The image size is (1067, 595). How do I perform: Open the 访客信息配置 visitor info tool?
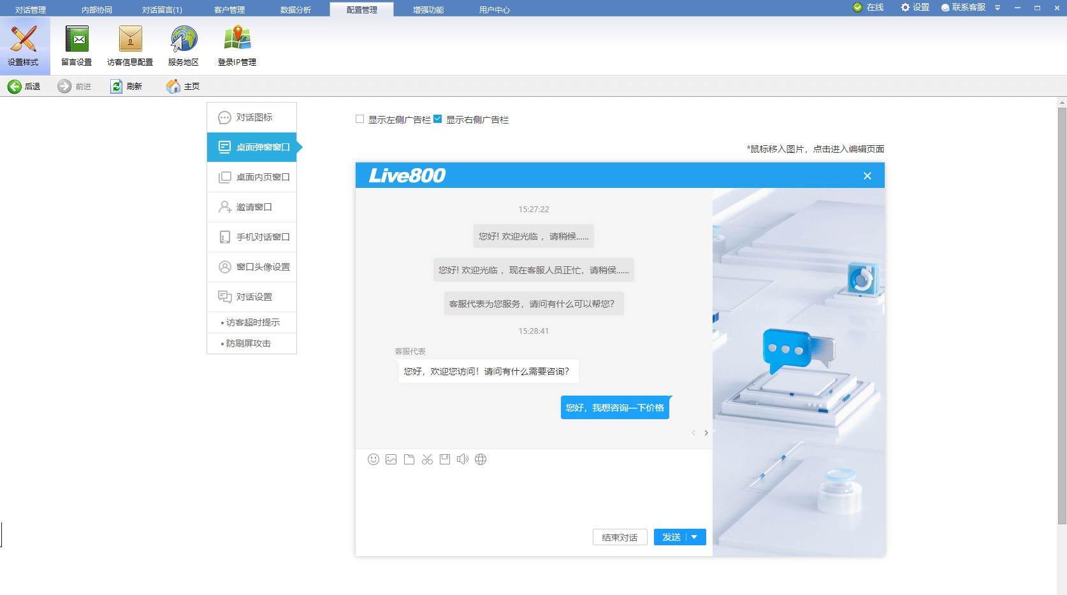130,46
